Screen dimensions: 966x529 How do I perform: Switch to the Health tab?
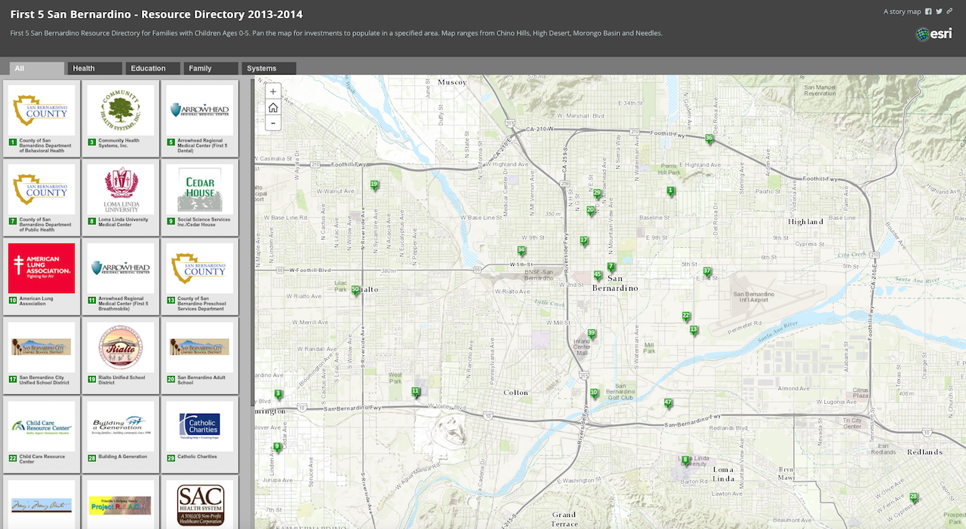[94, 69]
